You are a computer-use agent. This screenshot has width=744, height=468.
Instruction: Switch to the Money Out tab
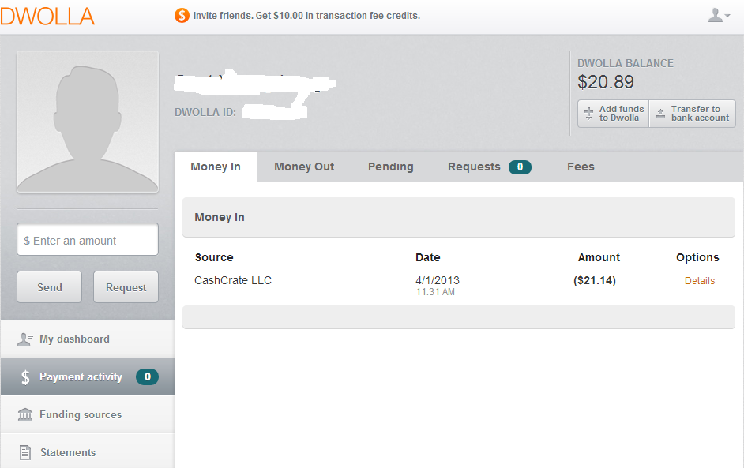coord(304,167)
